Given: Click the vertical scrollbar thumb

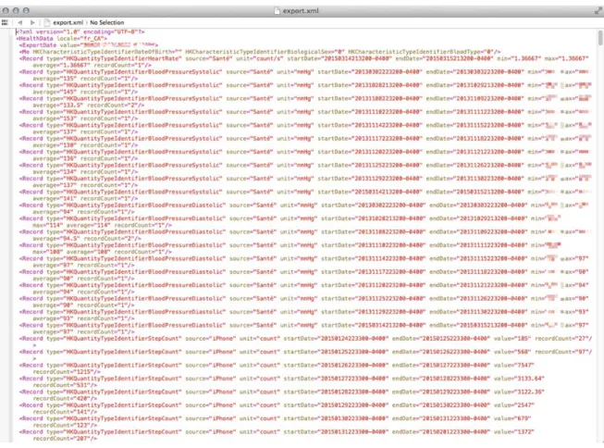Looking at the screenshot, I should [x=600, y=38].
